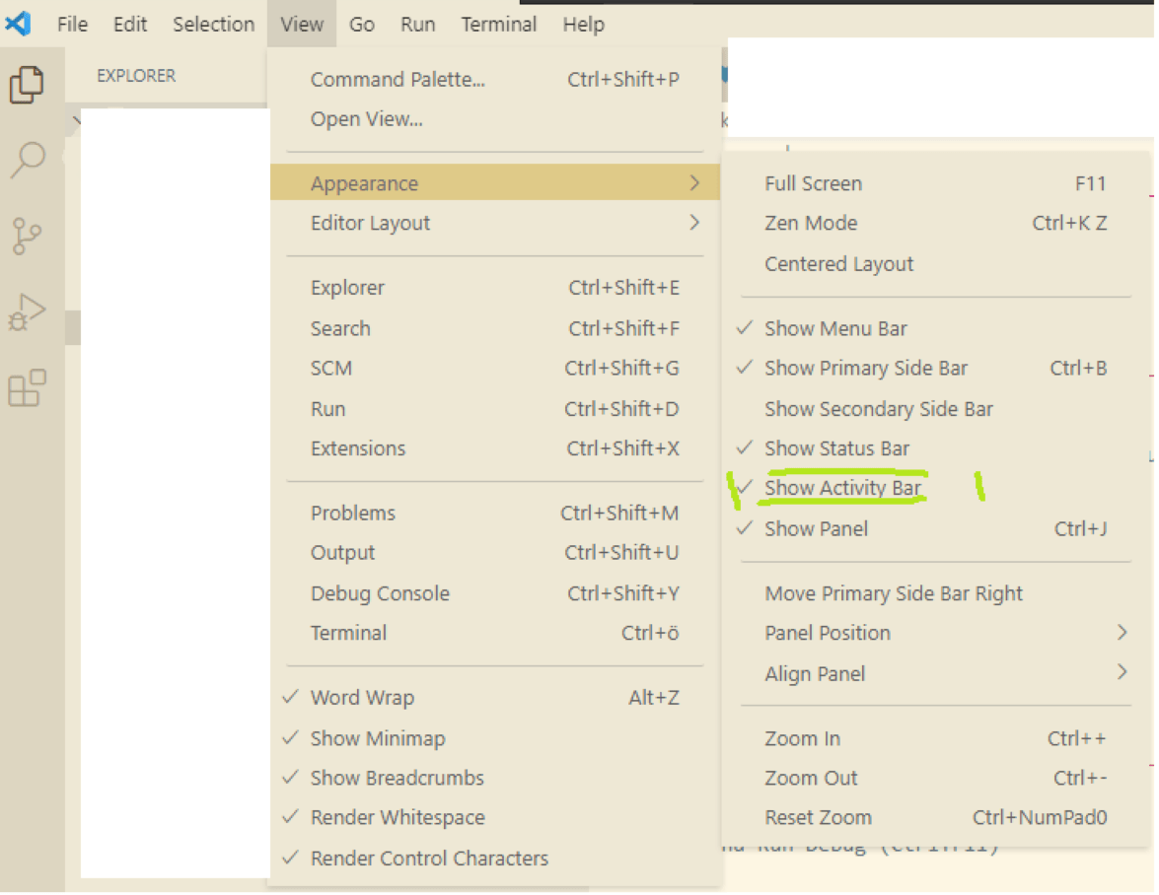The image size is (1159, 895).
Task: Select Move Primary Side Bar Right
Action: [x=894, y=592]
